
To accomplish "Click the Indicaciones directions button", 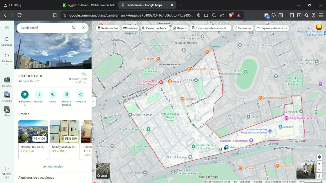I will coord(25,94).
